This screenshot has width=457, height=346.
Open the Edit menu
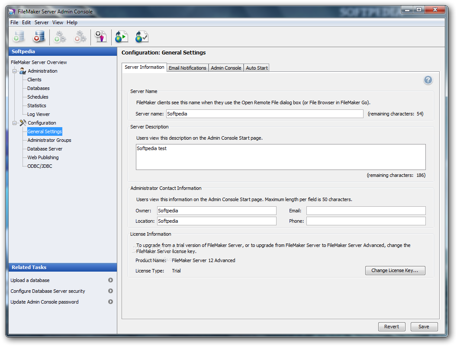point(26,22)
